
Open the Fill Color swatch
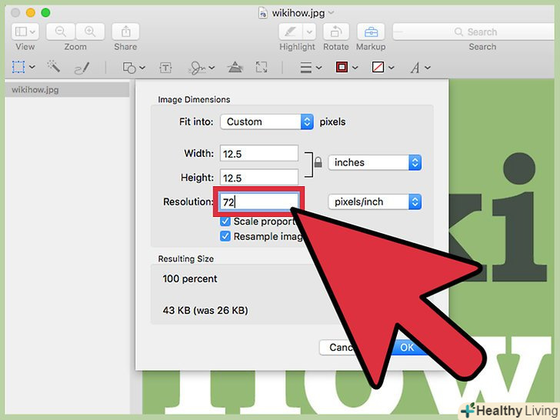pyautogui.click(x=378, y=67)
